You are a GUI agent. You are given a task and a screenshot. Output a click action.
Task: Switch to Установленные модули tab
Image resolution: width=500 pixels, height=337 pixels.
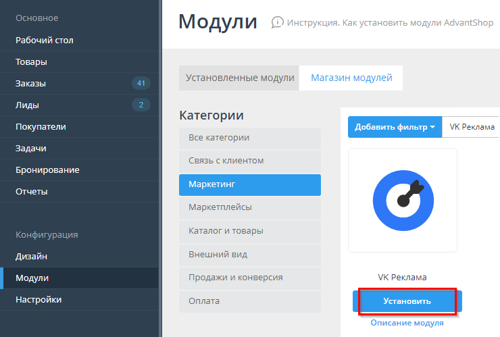click(240, 78)
